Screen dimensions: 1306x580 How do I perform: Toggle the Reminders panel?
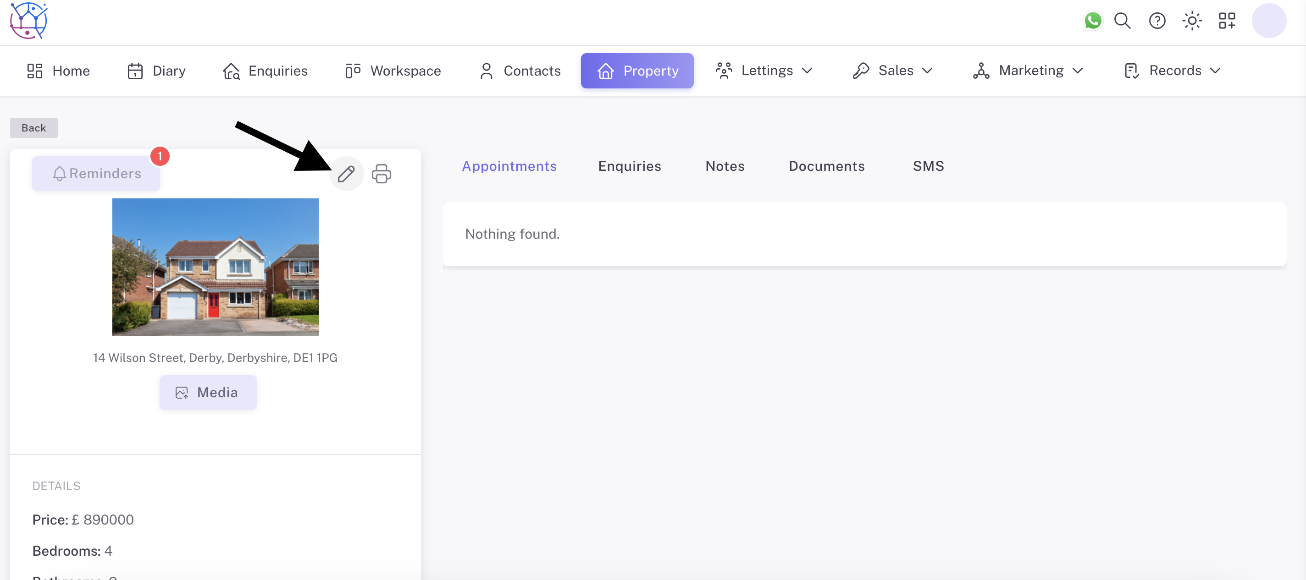tap(96, 173)
